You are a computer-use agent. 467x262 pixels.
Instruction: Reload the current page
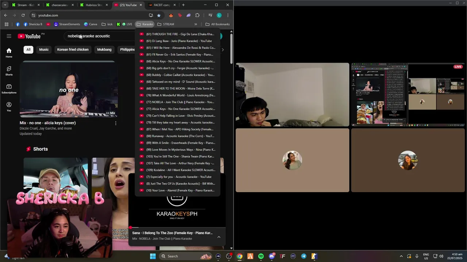(23, 15)
